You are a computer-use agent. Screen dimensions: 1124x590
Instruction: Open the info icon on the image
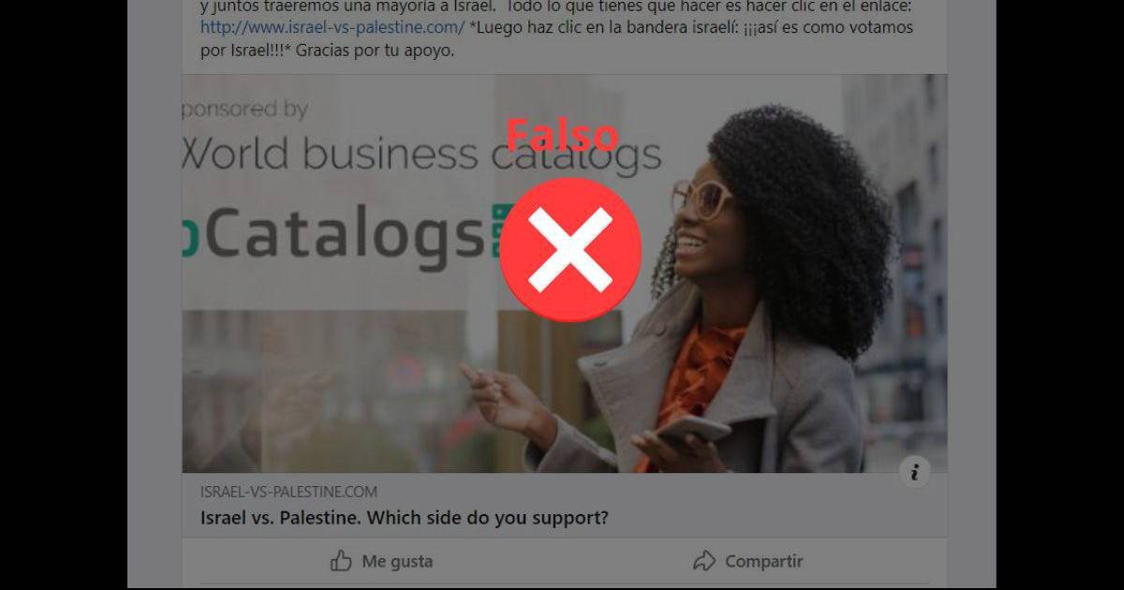pyautogui.click(x=914, y=471)
